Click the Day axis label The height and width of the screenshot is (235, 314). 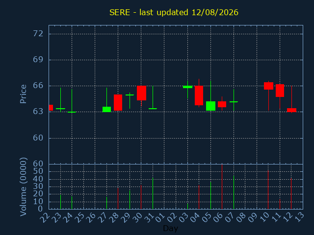[x=170, y=228]
